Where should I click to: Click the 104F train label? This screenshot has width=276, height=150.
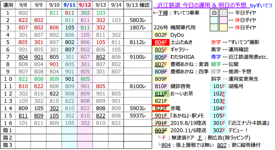click(219, 108)
